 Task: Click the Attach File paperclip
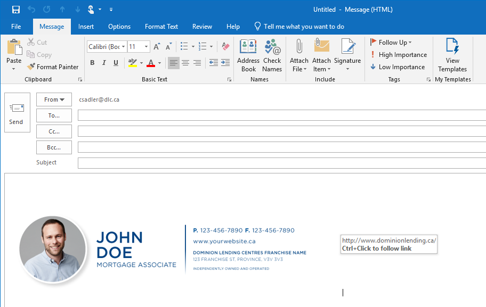click(299, 46)
